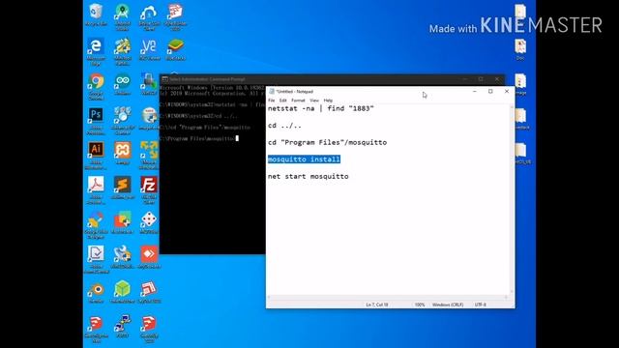Open Google Chrome desktop shortcut

click(96, 86)
